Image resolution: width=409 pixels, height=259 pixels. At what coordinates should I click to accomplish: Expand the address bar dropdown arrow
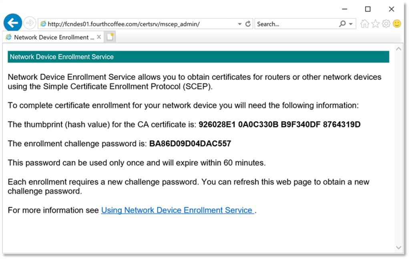[x=240, y=24]
